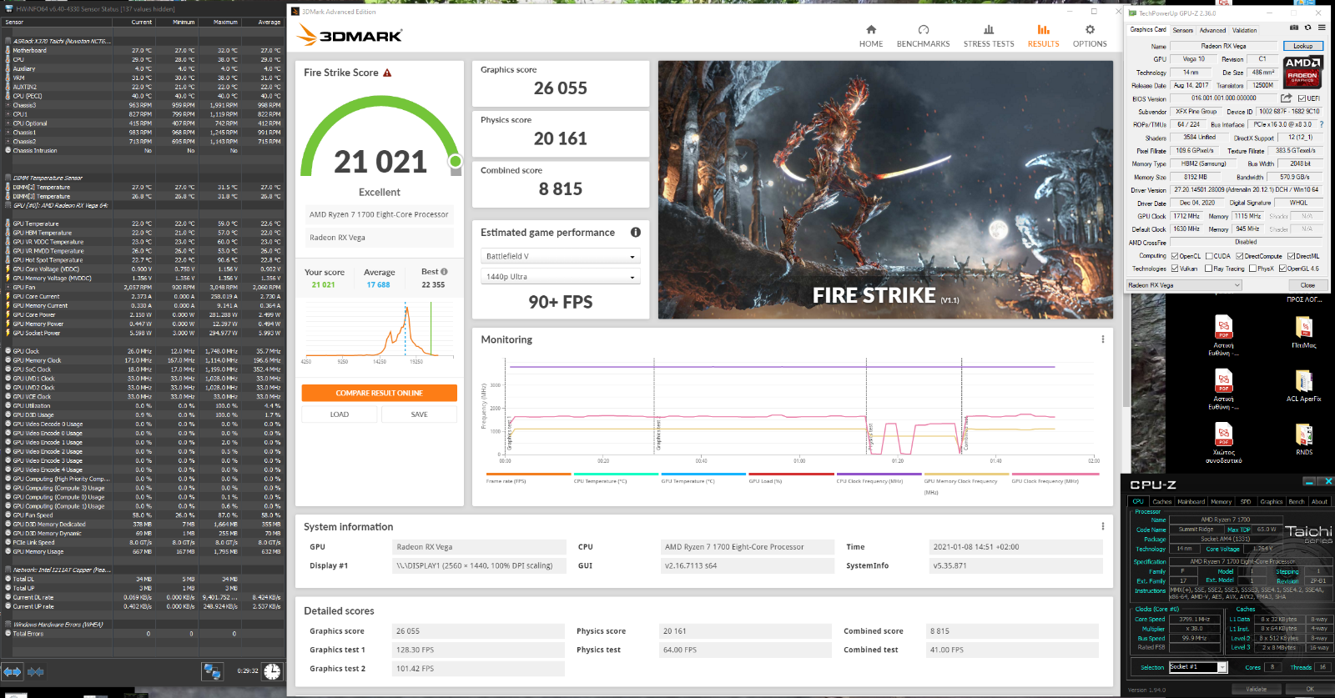
Task: Click the info icon next to Best score
Action: pyautogui.click(x=444, y=272)
